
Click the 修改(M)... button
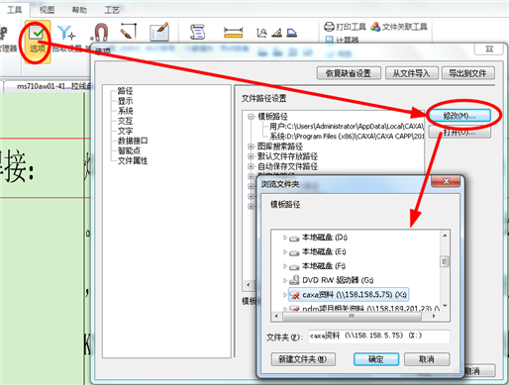(x=459, y=116)
